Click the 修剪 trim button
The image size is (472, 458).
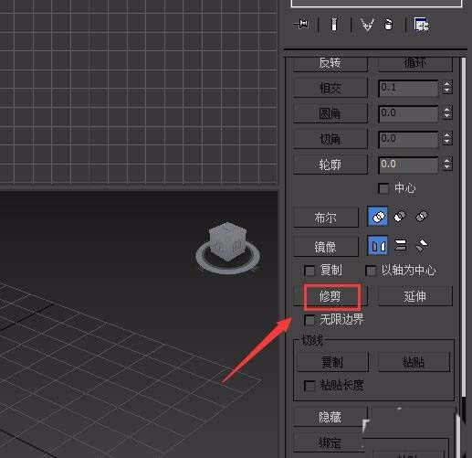(330, 296)
